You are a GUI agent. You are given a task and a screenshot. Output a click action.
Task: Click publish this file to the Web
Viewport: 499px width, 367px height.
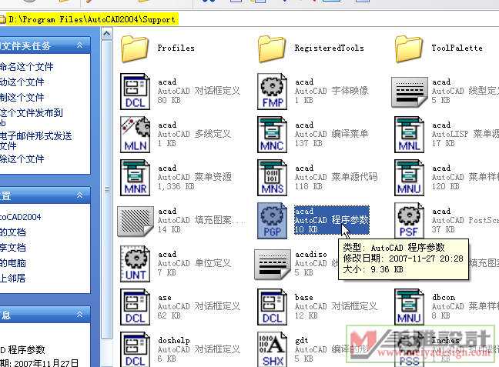(31, 118)
